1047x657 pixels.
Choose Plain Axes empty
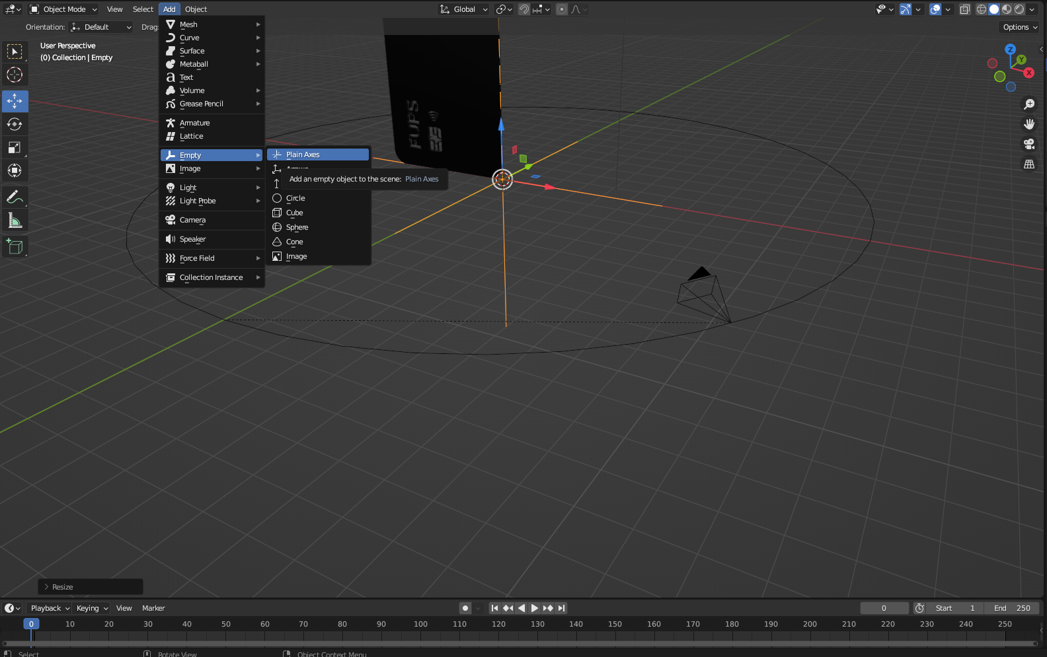click(318, 155)
